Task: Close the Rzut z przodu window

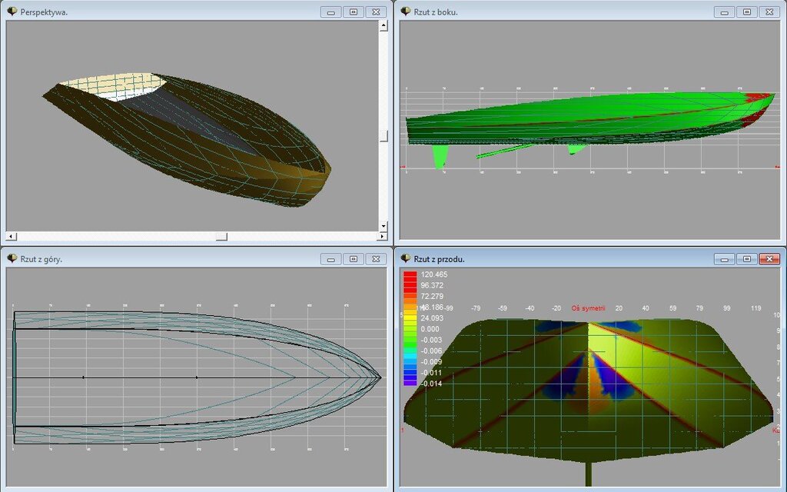Action: pos(769,259)
